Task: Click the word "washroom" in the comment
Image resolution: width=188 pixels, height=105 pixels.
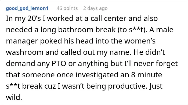Action: point(25,52)
